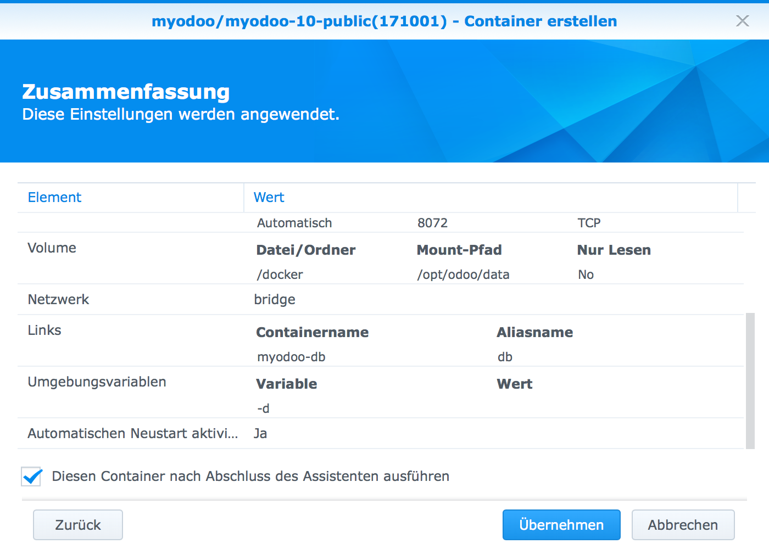Screen dimensions: 769x549
Task: Select the Element column header
Action: 54,197
